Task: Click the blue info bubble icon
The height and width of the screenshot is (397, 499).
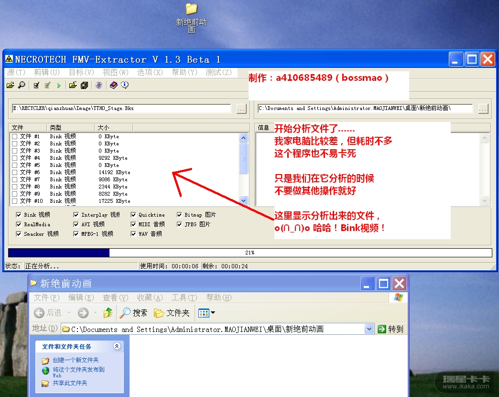Action: tap(125, 85)
